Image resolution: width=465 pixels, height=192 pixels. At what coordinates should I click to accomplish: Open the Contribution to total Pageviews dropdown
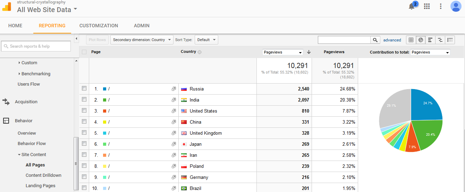pos(430,52)
